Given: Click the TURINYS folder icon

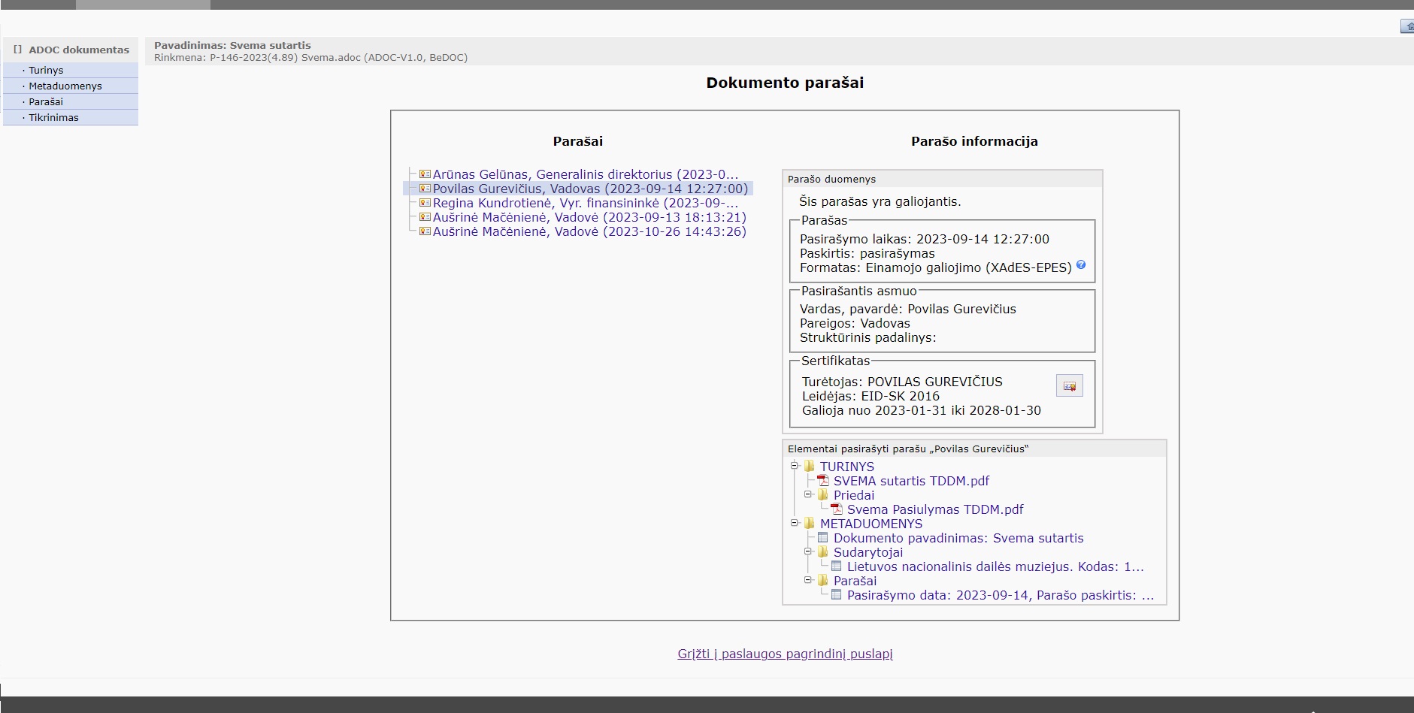Looking at the screenshot, I should [x=810, y=467].
